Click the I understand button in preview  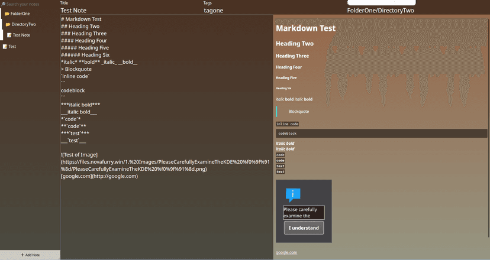(304, 228)
